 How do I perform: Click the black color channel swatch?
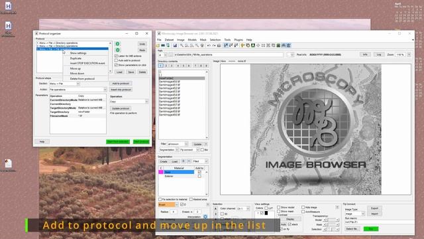(x=266, y=213)
